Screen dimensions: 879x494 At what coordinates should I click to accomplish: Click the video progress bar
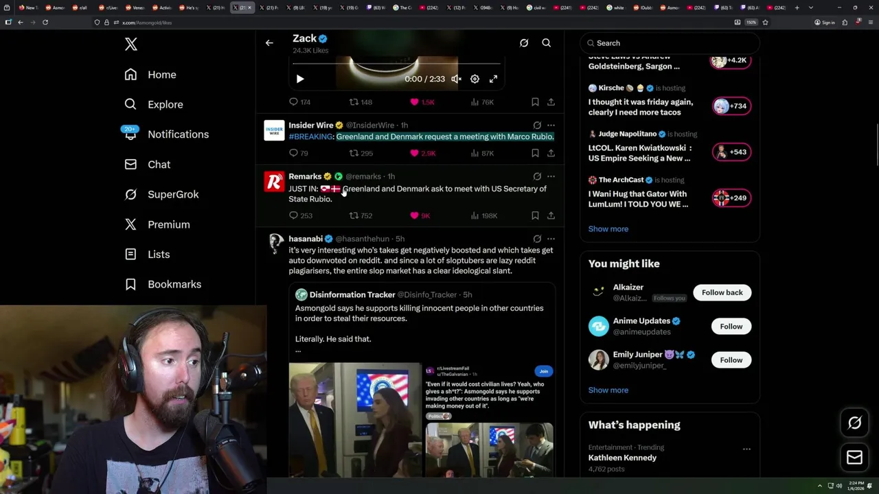click(396, 64)
